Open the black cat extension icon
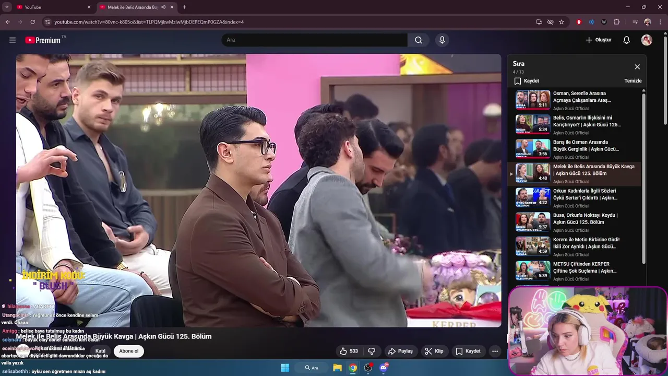The width and height of the screenshot is (668, 376). pos(604,22)
